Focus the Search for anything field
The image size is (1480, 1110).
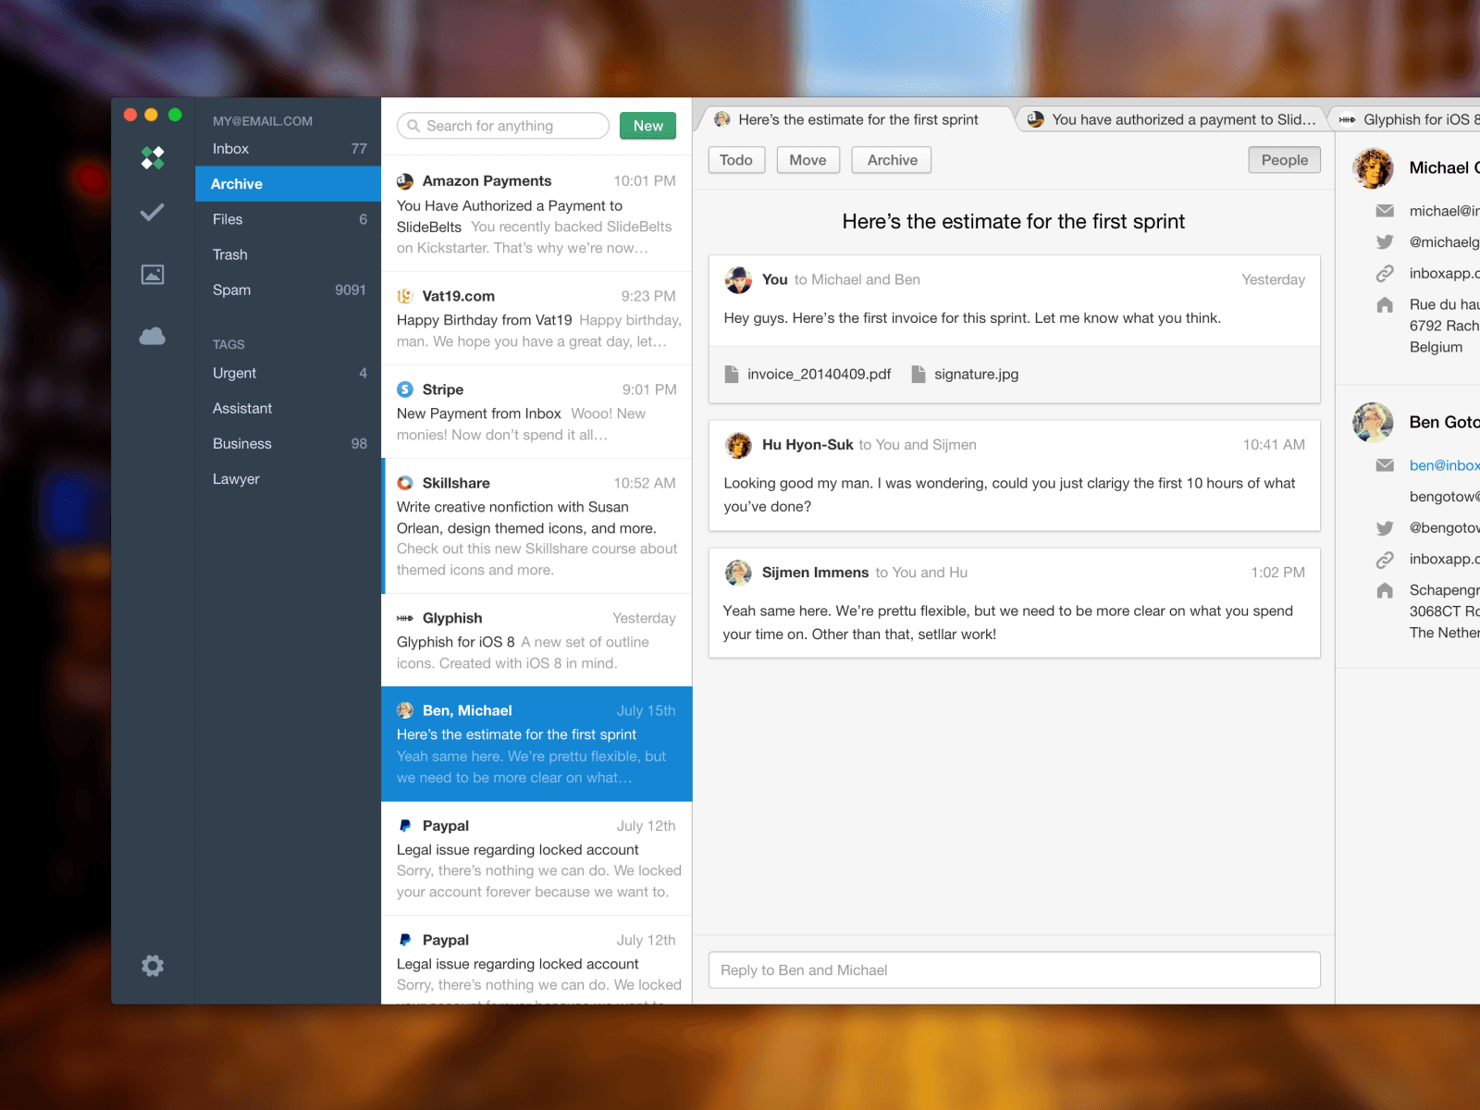click(503, 126)
